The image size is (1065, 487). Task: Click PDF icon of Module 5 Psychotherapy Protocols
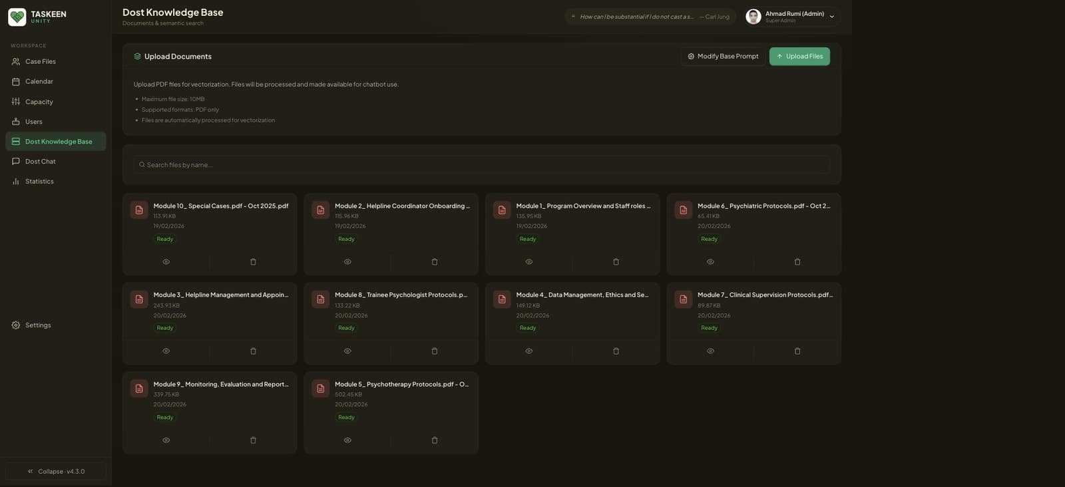point(321,389)
